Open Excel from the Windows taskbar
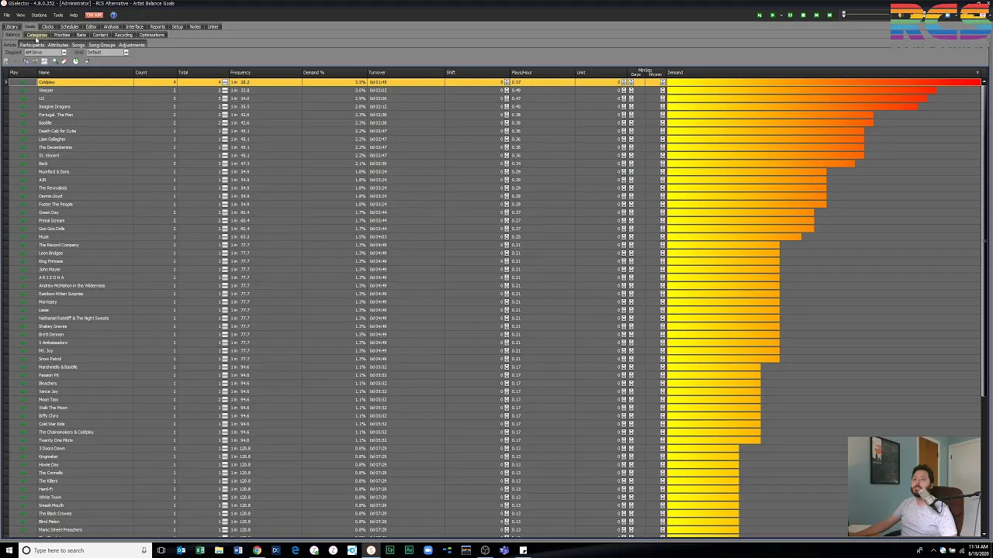 pyautogui.click(x=200, y=550)
